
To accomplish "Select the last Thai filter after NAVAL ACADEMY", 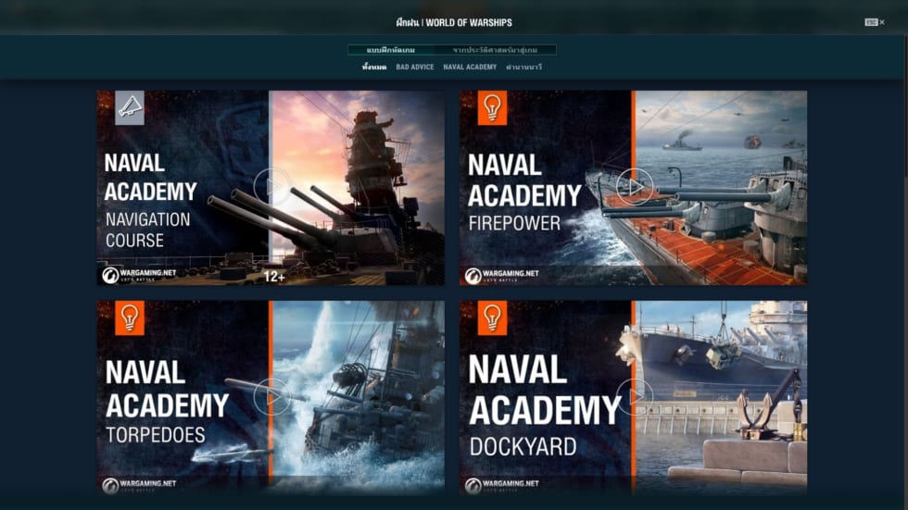I will pos(523,68).
